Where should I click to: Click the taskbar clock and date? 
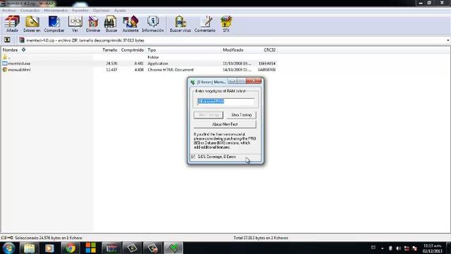(x=432, y=248)
